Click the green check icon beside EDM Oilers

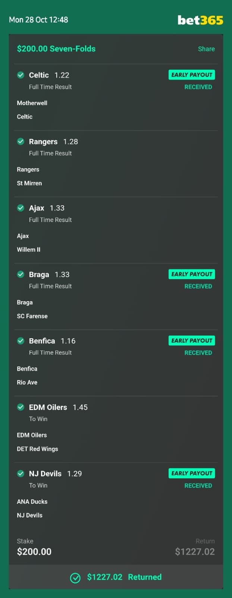click(21, 407)
